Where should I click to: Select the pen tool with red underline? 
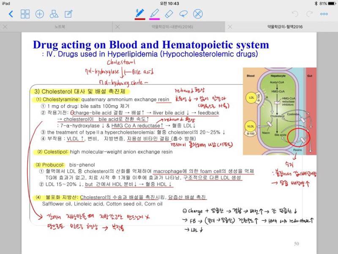[140, 13]
